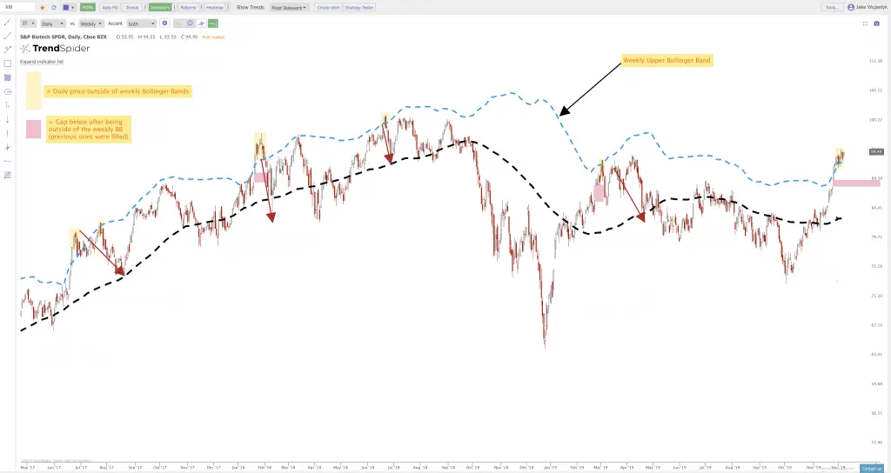The width and height of the screenshot is (891, 473).
Task: Toggle Auto Fib on the chart
Action: point(111,7)
